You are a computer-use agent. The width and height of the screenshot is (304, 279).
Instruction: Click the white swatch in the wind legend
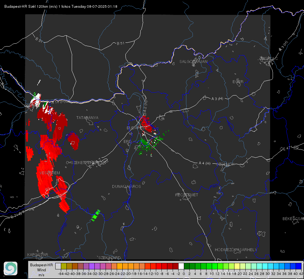[181, 266]
